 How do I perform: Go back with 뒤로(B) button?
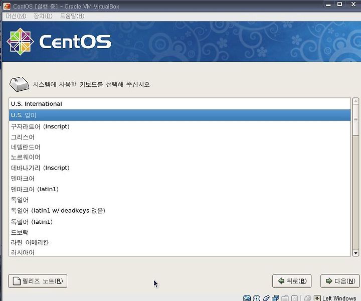click(292, 281)
